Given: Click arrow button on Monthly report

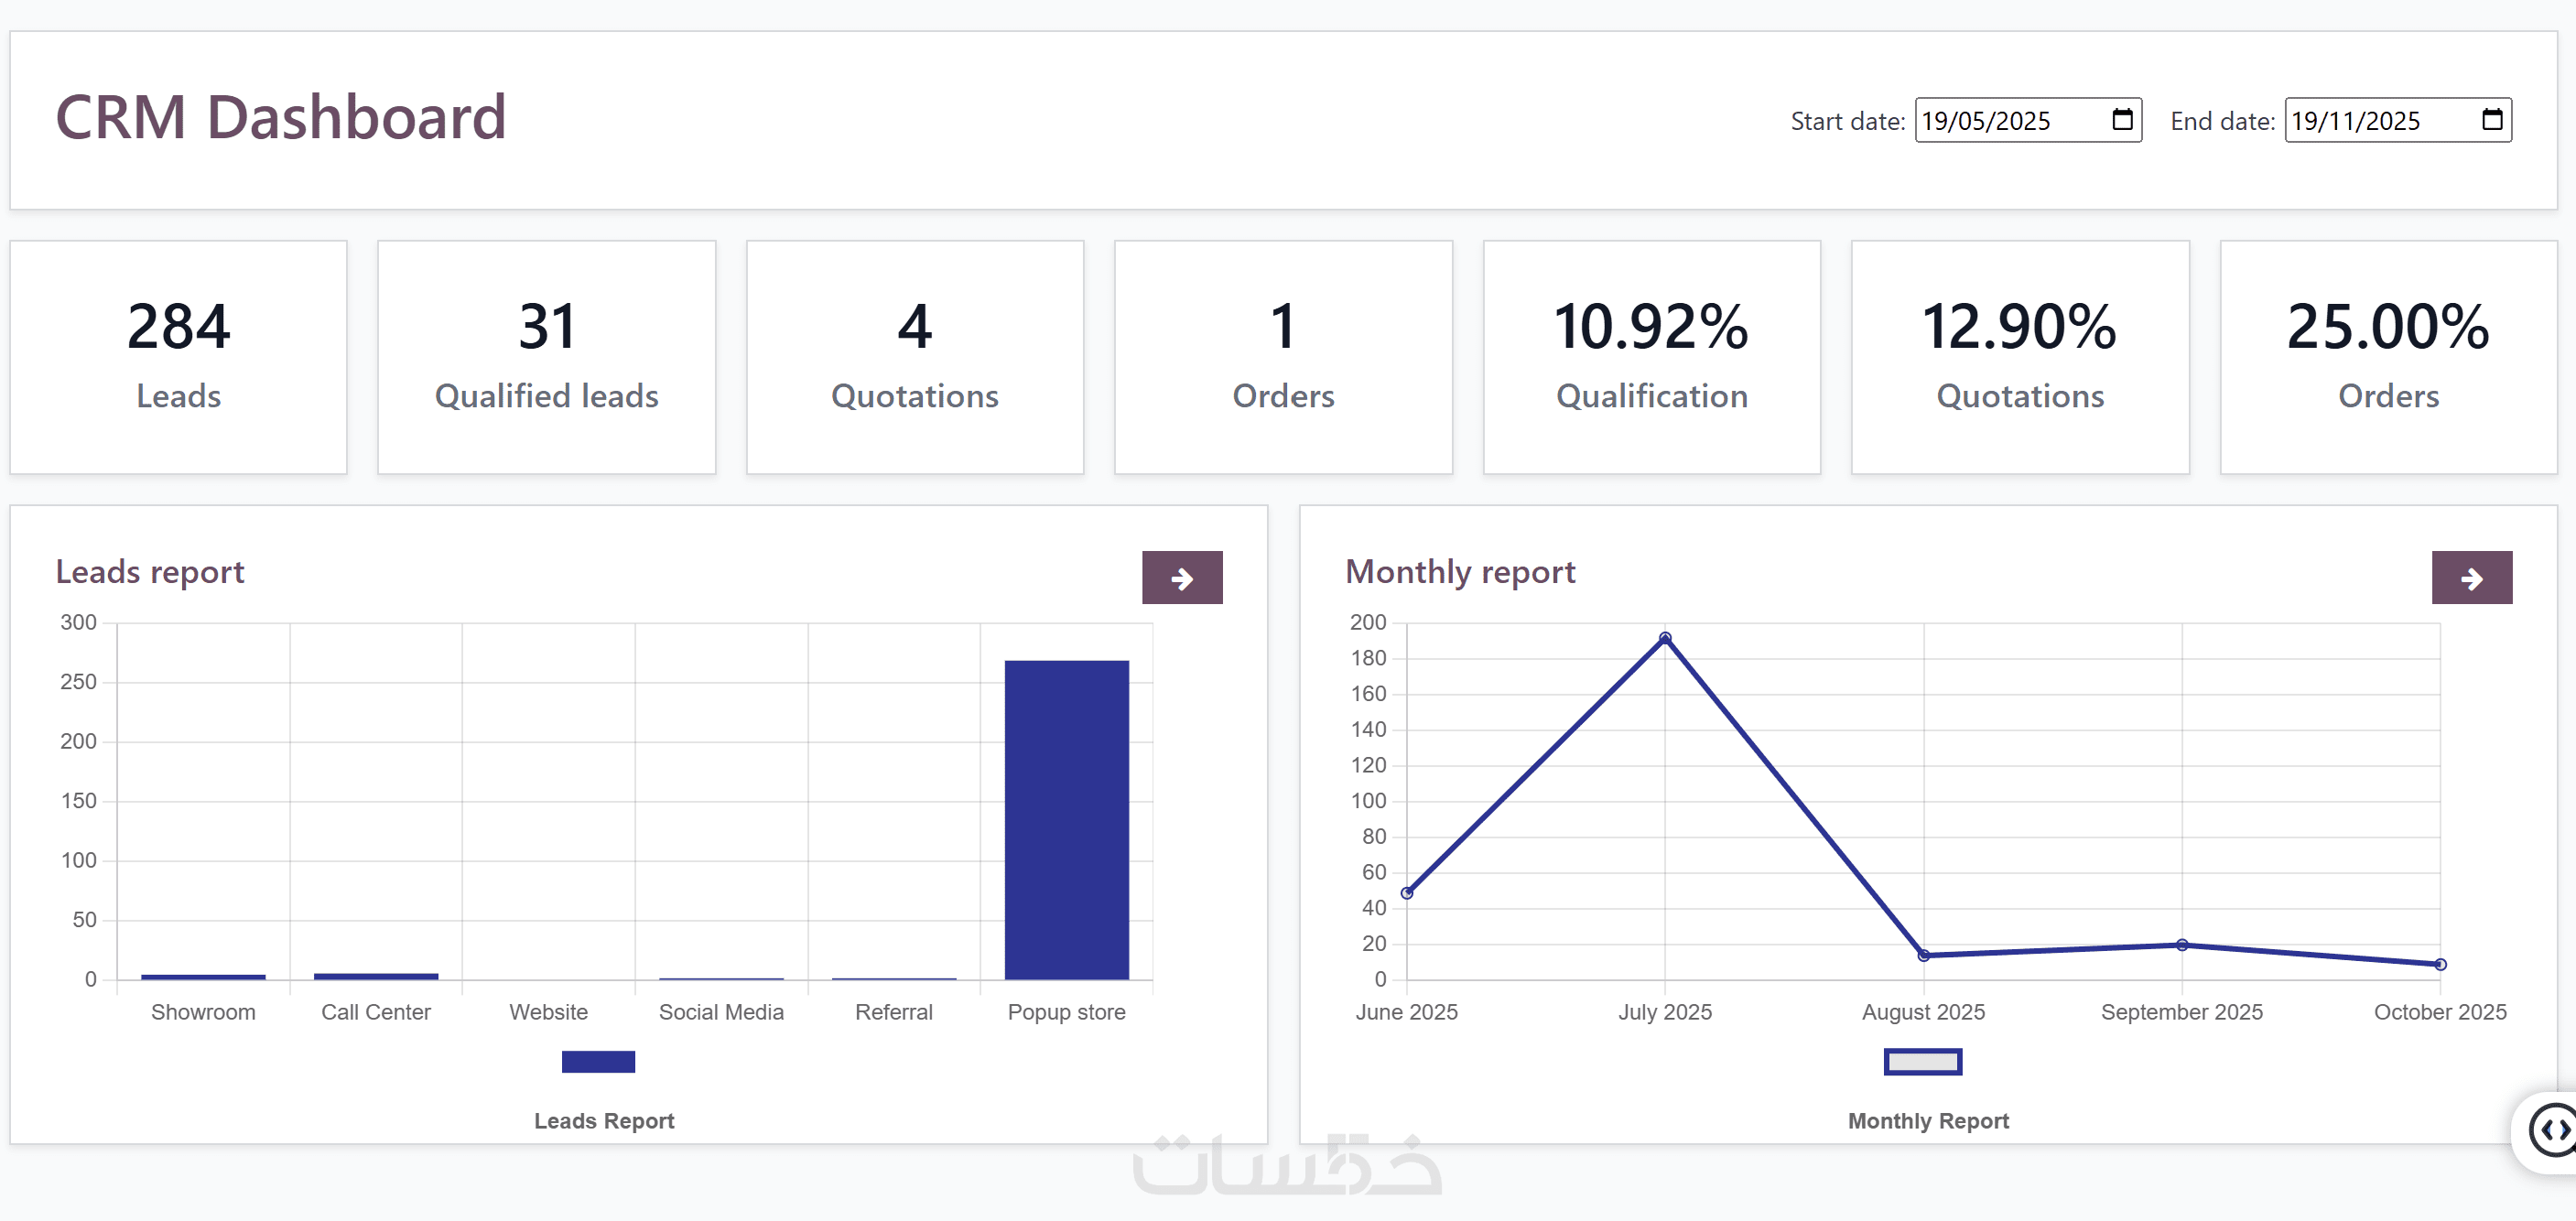Looking at the screenshot, I should point(2470,578).
